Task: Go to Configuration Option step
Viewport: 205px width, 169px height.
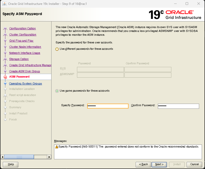Action: point(22,28)
